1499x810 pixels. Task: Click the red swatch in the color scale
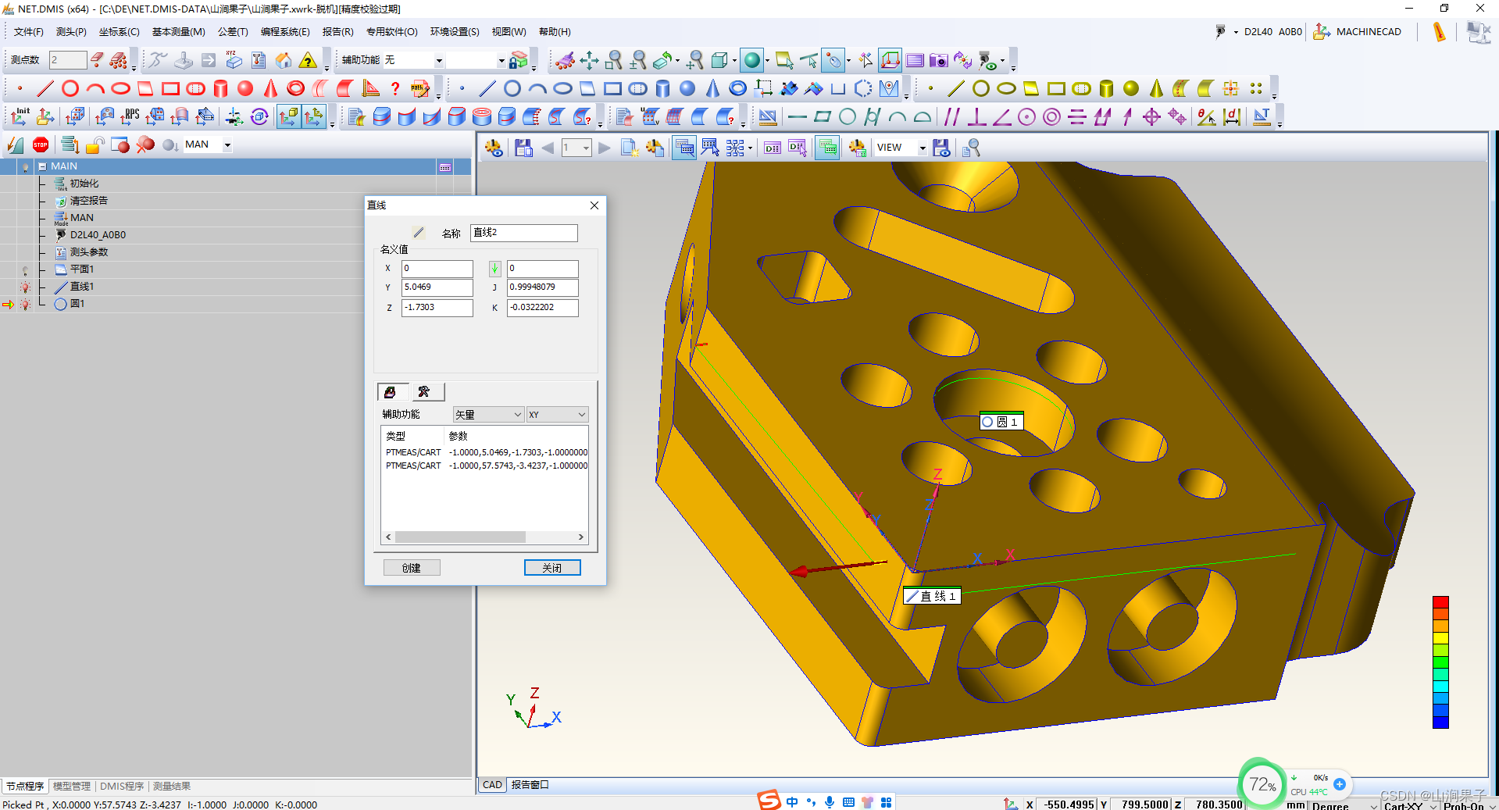(x=1440, y=602)
